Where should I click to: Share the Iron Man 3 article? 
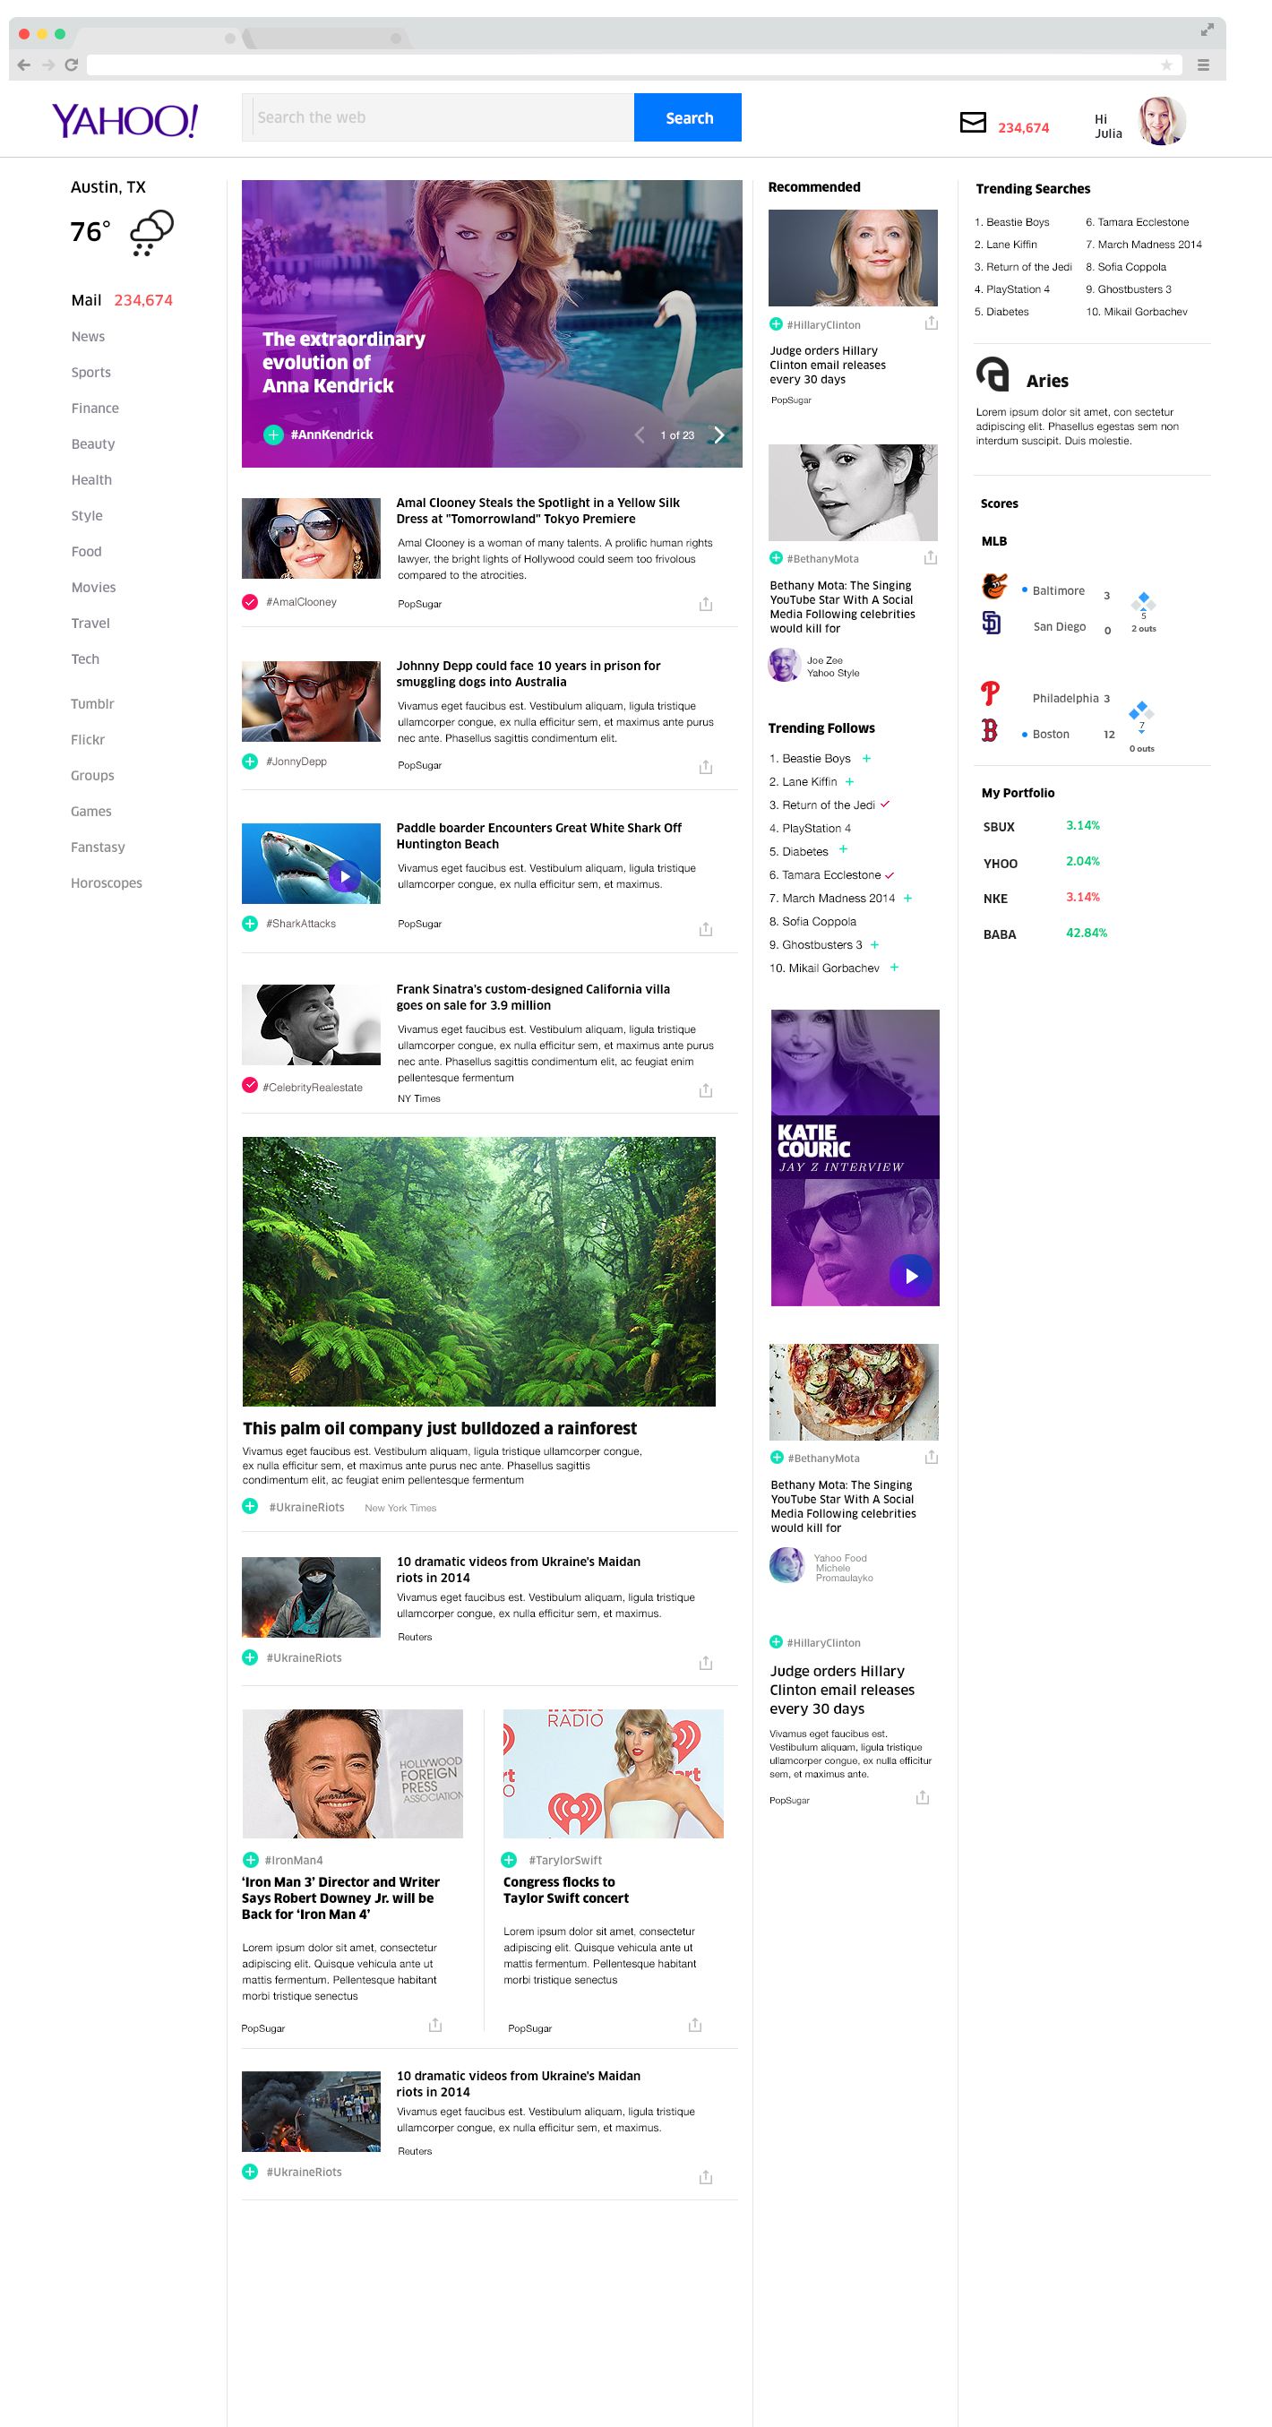click(x=435, y=2025)
